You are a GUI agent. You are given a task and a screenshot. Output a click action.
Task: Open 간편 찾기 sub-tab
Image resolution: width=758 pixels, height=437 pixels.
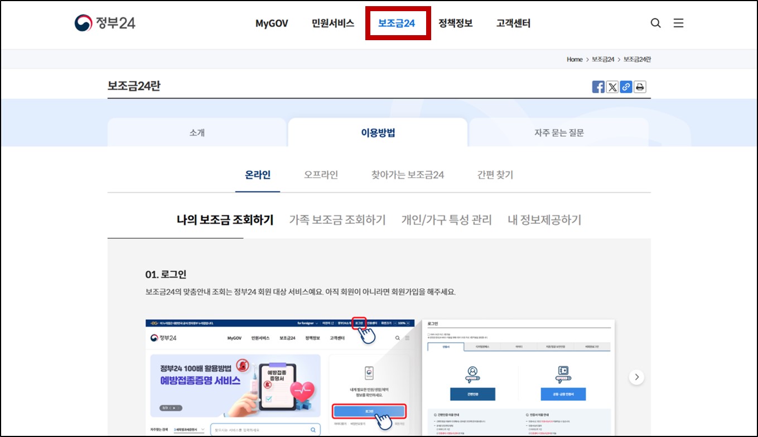tap(495, 175)
